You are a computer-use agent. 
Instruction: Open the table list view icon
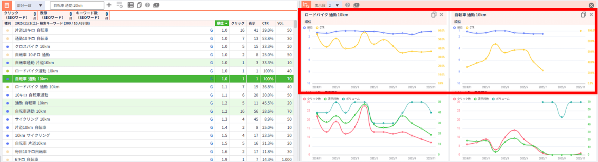pos(130,5)
